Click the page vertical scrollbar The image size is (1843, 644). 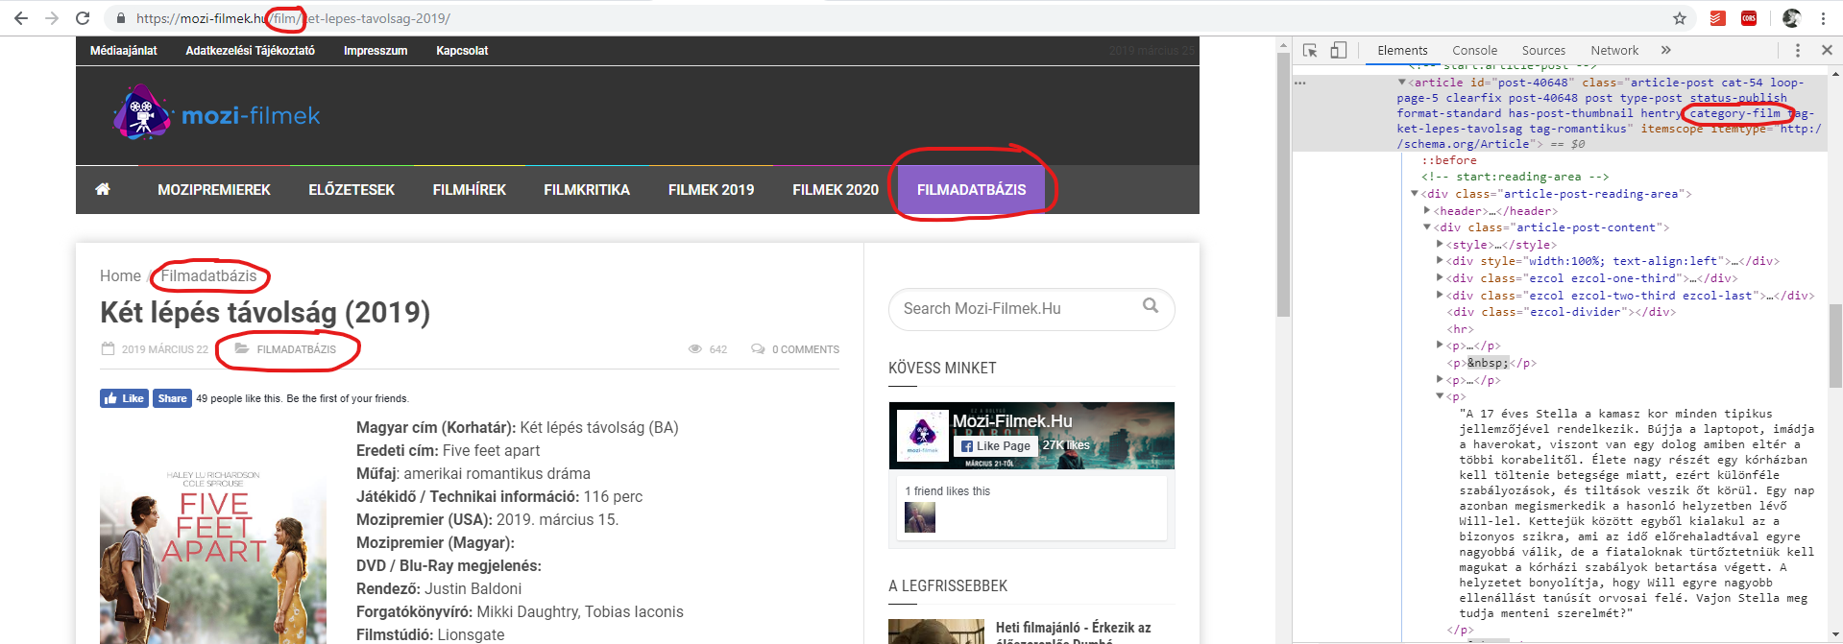click(1283, 184)
